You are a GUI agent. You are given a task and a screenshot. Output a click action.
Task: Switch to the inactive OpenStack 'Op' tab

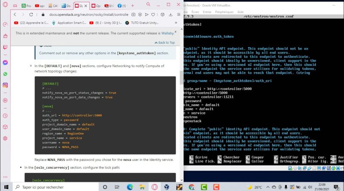point(96,6)
